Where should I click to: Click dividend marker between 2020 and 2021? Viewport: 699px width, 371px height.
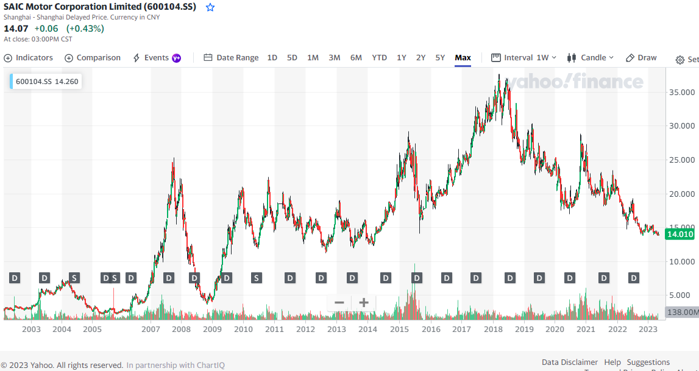pos(570,278)
